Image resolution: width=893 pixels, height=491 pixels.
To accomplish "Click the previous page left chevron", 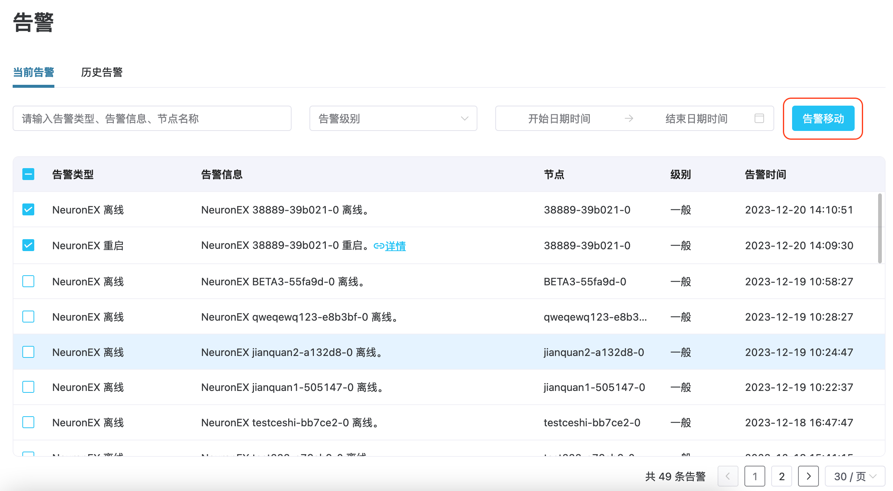I will pyautogui.click(x=728, y=476).
